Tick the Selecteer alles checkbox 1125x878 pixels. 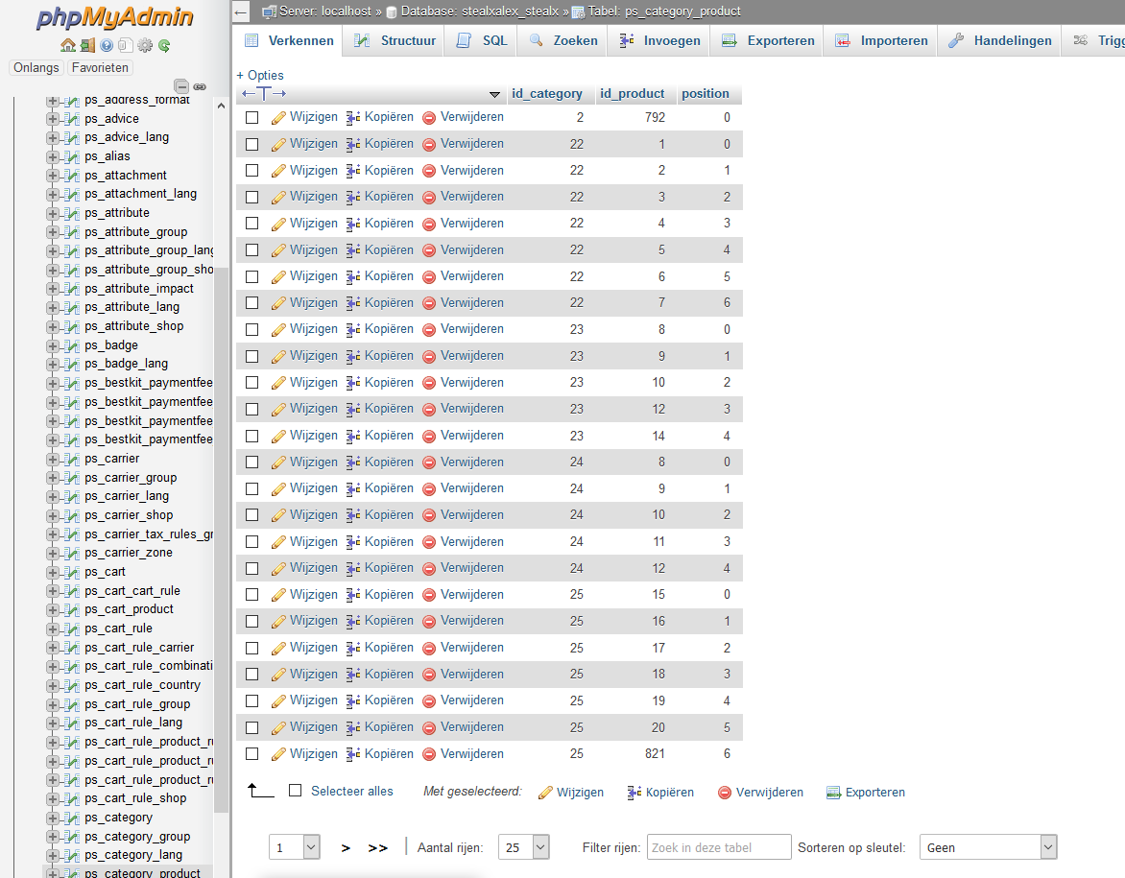point(295,791)
